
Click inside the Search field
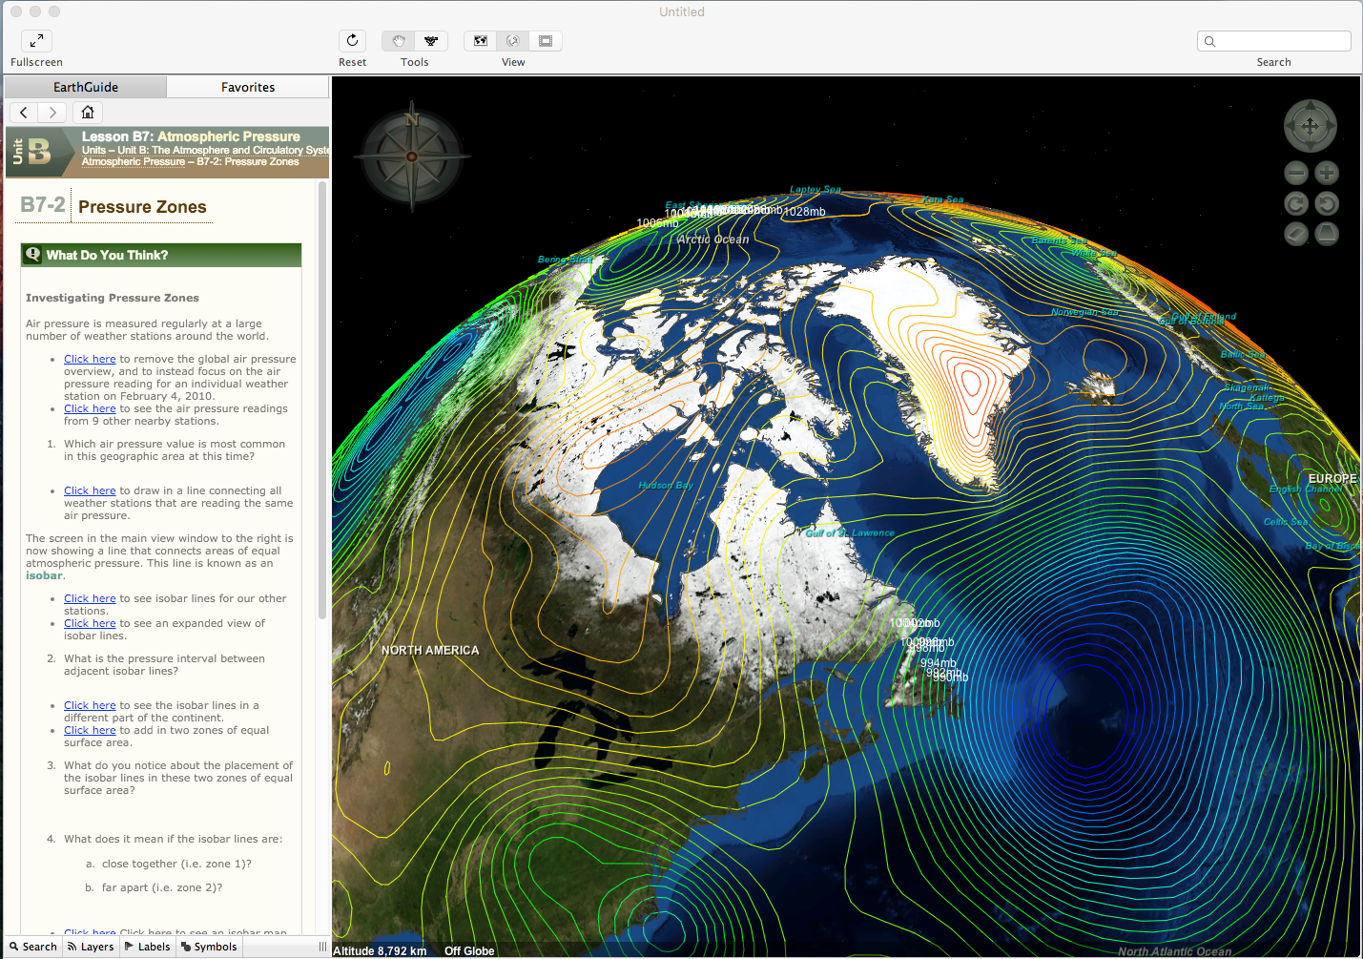[x=1274, y=41]
